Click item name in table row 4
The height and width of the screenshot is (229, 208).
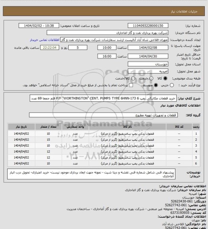pos(127,151)
